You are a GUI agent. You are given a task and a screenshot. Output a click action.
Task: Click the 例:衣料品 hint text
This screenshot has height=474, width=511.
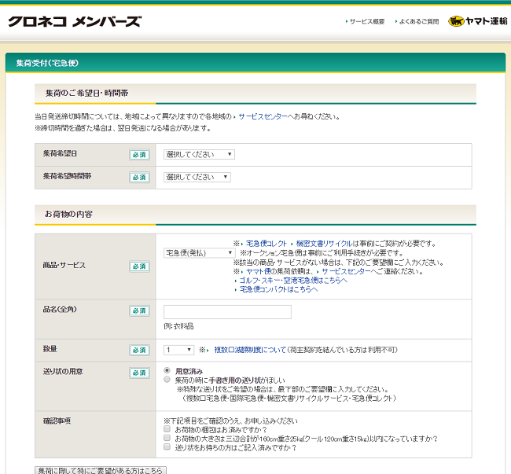coord(178,326)
